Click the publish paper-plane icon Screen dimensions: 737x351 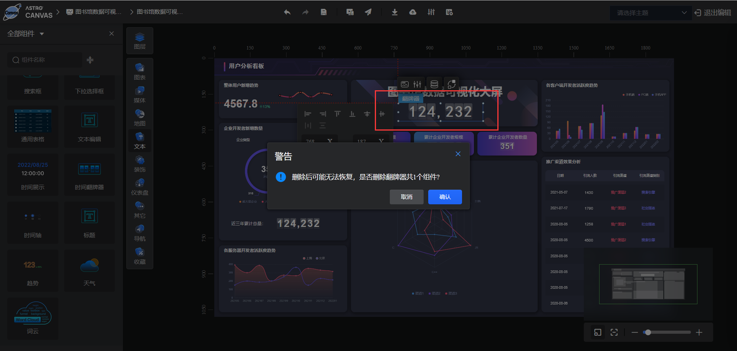click(x=368, y=12)
